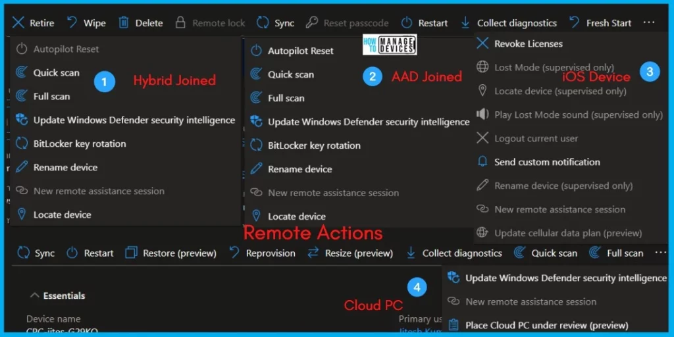
Task: Collapse the Essentials section chevron
Action: 34,296
